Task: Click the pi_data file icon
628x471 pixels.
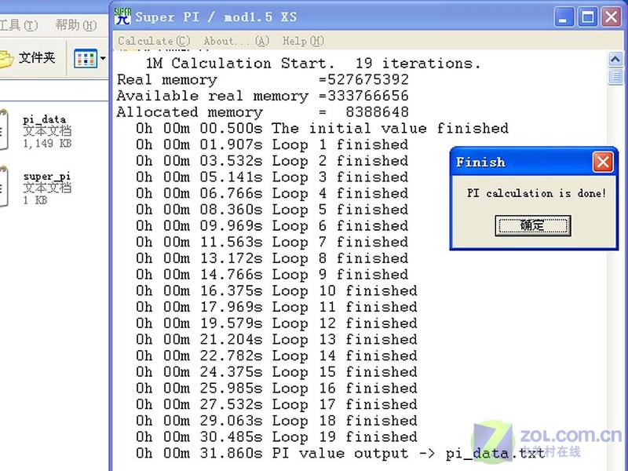Action: (4, 130)
